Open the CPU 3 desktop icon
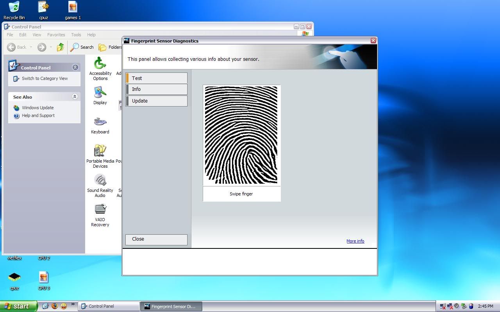The image size is (500, 312). pos(44,281)
